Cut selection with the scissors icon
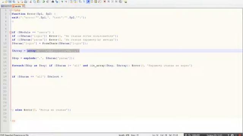243x136 pixels. tap(31, 2)
